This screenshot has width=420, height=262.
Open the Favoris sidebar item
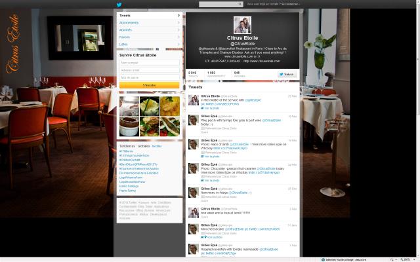click(150, 37)
